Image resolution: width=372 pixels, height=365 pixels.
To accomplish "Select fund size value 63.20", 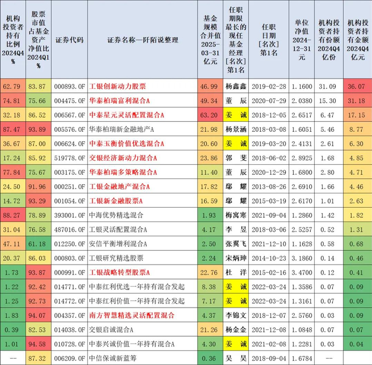I will [209, 115].
